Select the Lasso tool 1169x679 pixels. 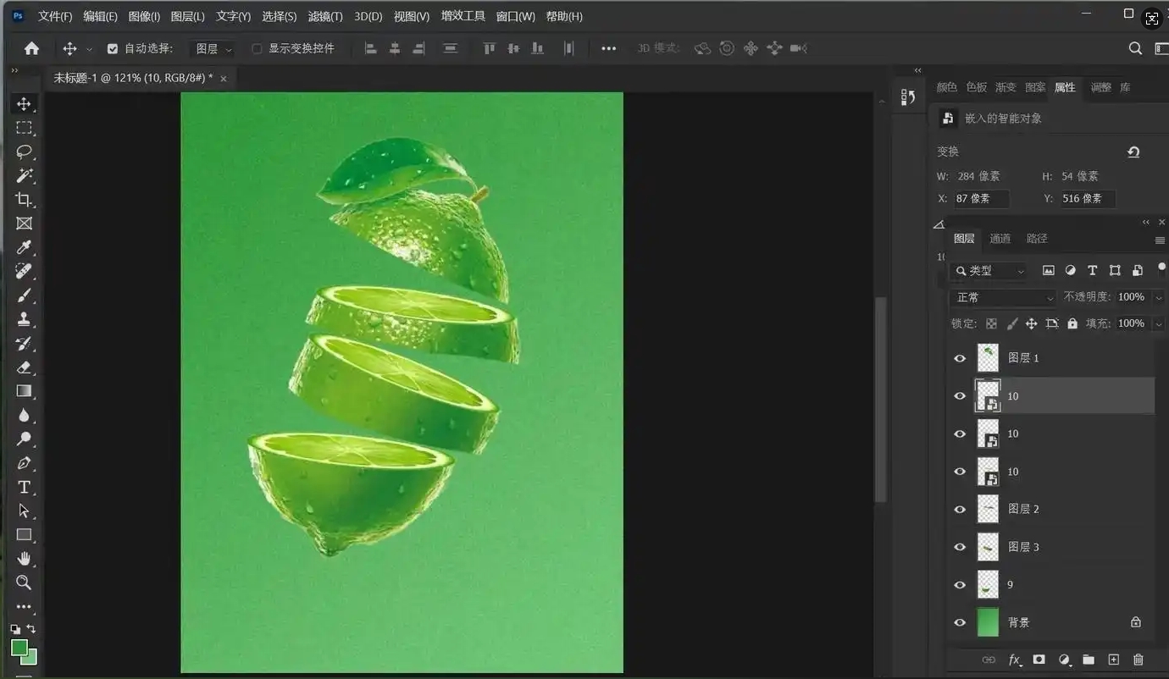tap(24, 152)
